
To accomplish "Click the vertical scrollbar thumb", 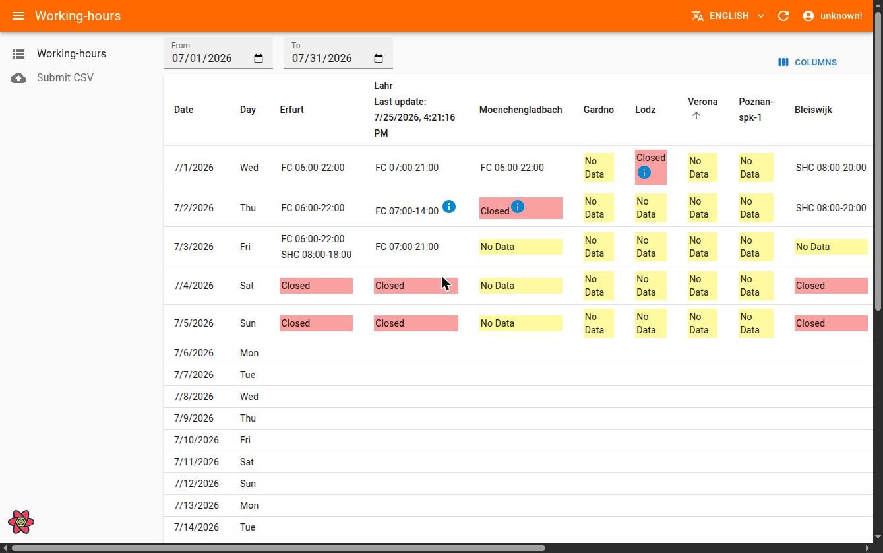I will [x=878, y=160].
